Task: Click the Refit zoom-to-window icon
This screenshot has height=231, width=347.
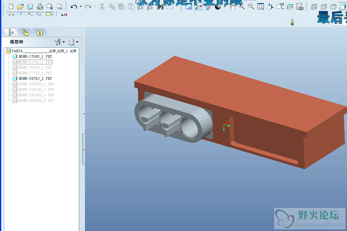Action: tap(261, 7)
